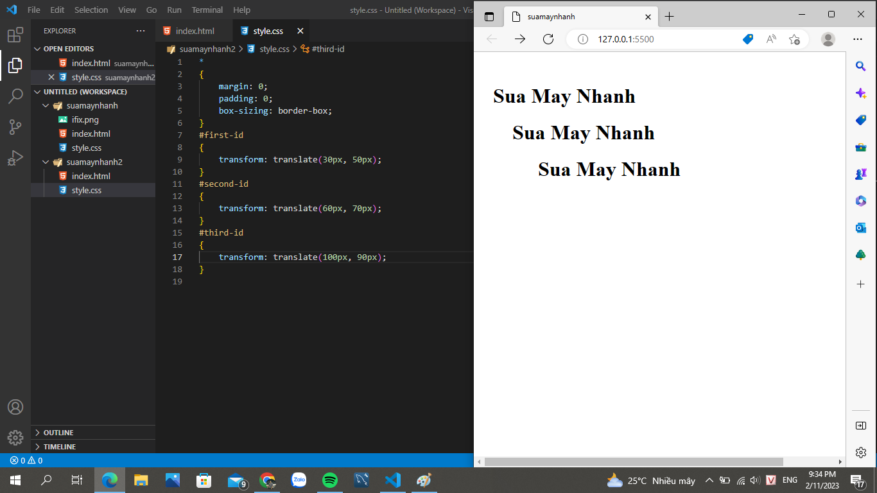Open the Selection menu

click(91, 10)
